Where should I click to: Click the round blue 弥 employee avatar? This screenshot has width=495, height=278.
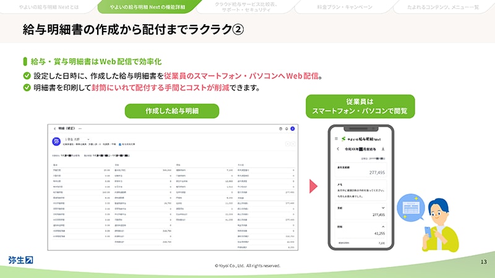pos(56,141)
